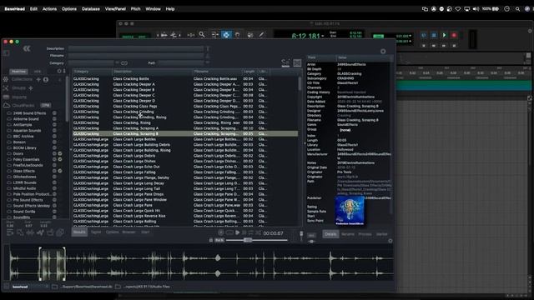Open the Path dropdown field

(x=181, y=63)
